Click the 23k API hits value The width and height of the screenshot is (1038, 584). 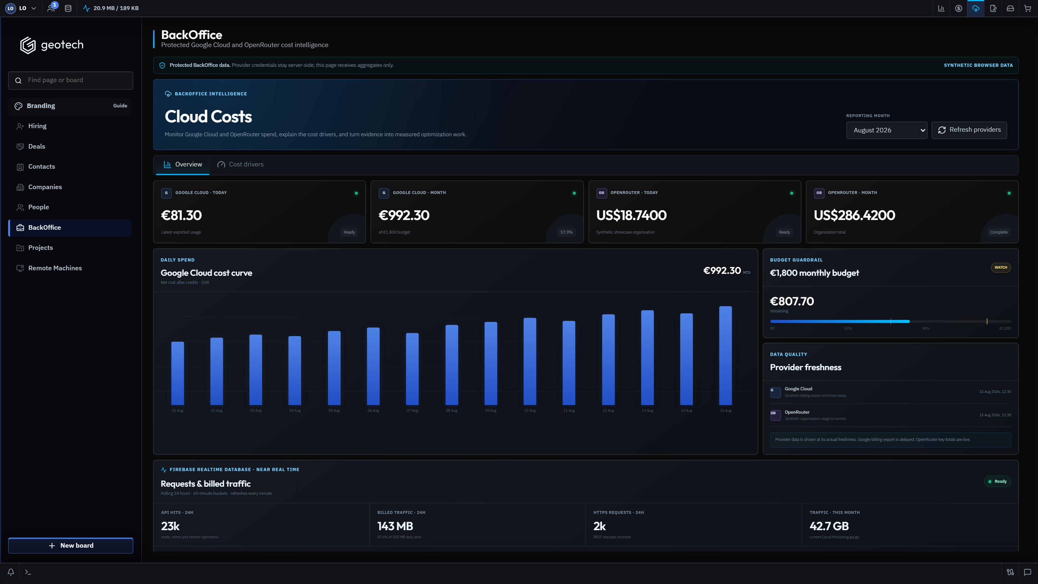point(170,526)
